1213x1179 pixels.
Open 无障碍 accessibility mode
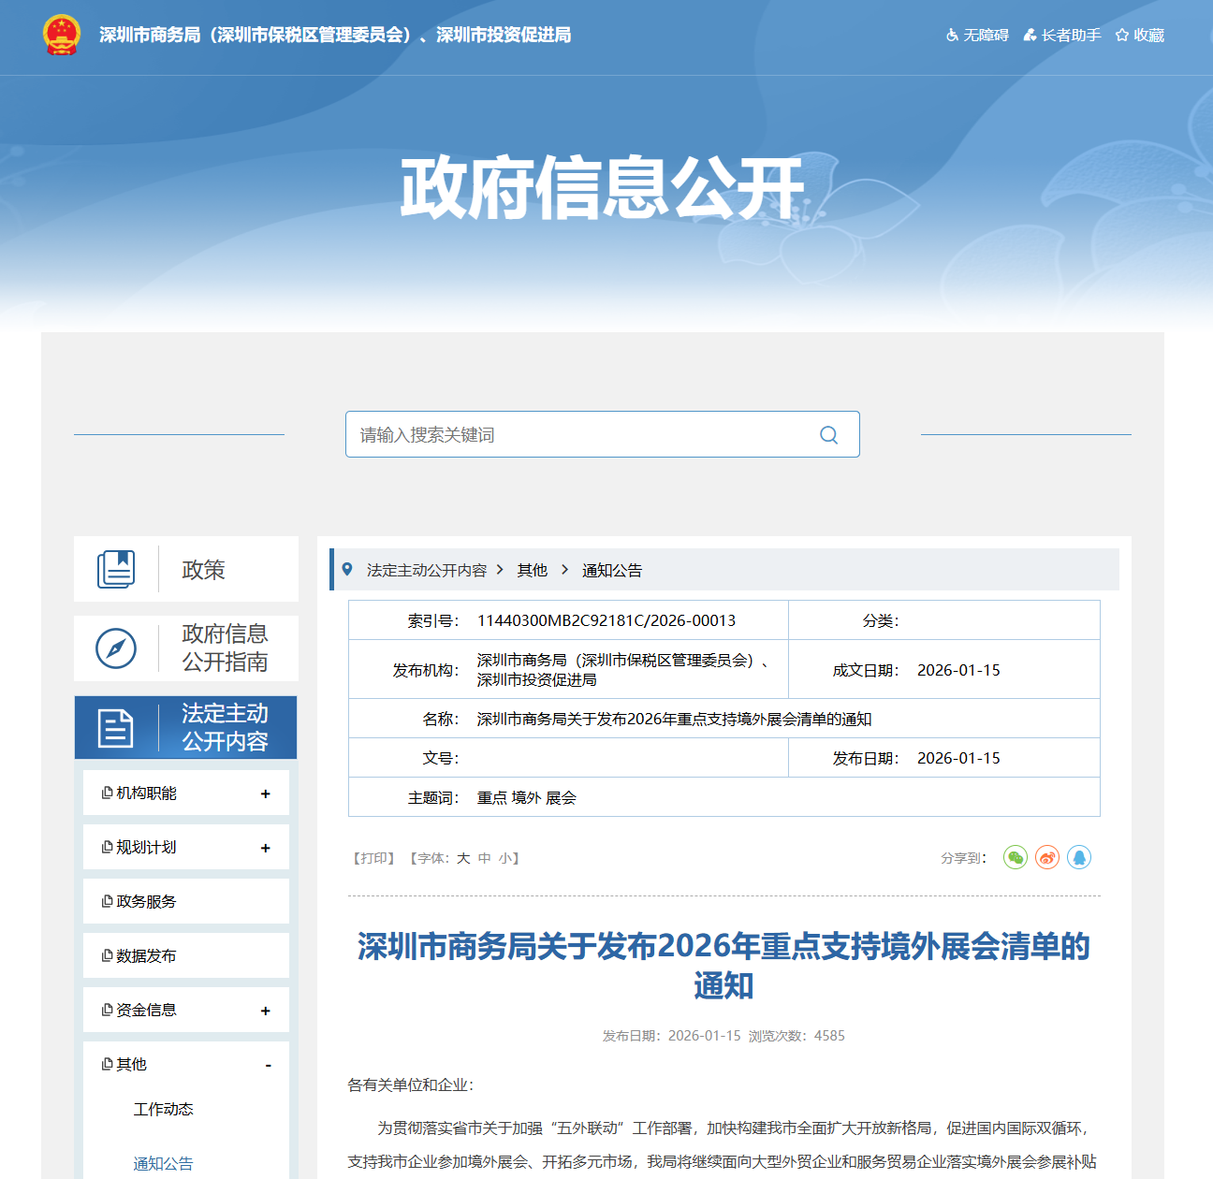[x=977, y=36]
